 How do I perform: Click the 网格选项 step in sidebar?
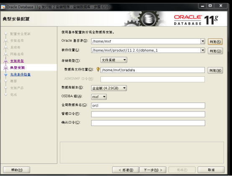click(x=17, y=54)
